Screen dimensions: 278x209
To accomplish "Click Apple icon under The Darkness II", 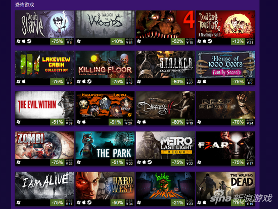I will tap(144, 122).
